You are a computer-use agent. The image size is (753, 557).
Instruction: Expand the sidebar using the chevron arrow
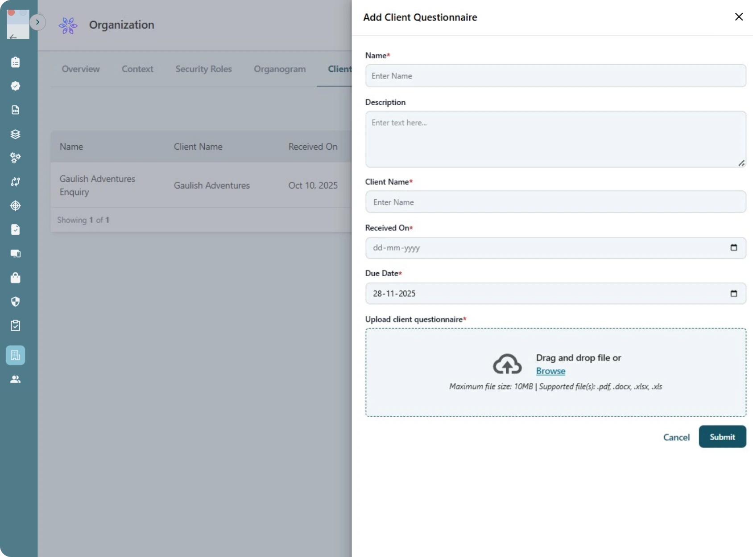(38, 22)
